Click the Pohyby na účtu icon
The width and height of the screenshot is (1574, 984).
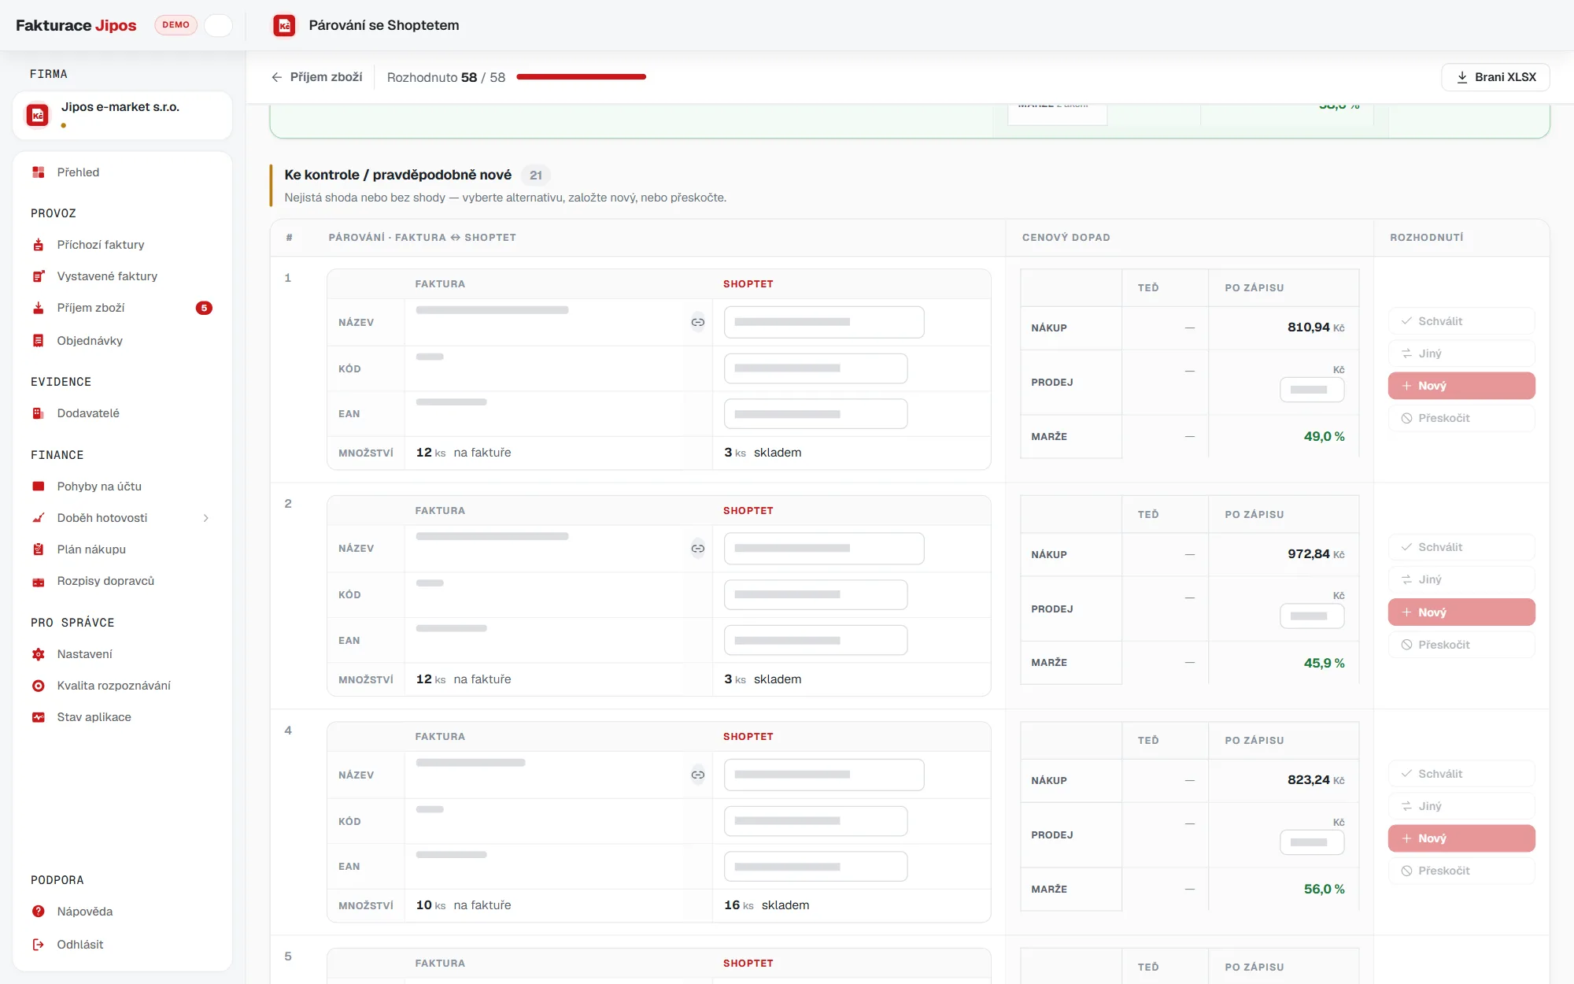coord(38,486)
